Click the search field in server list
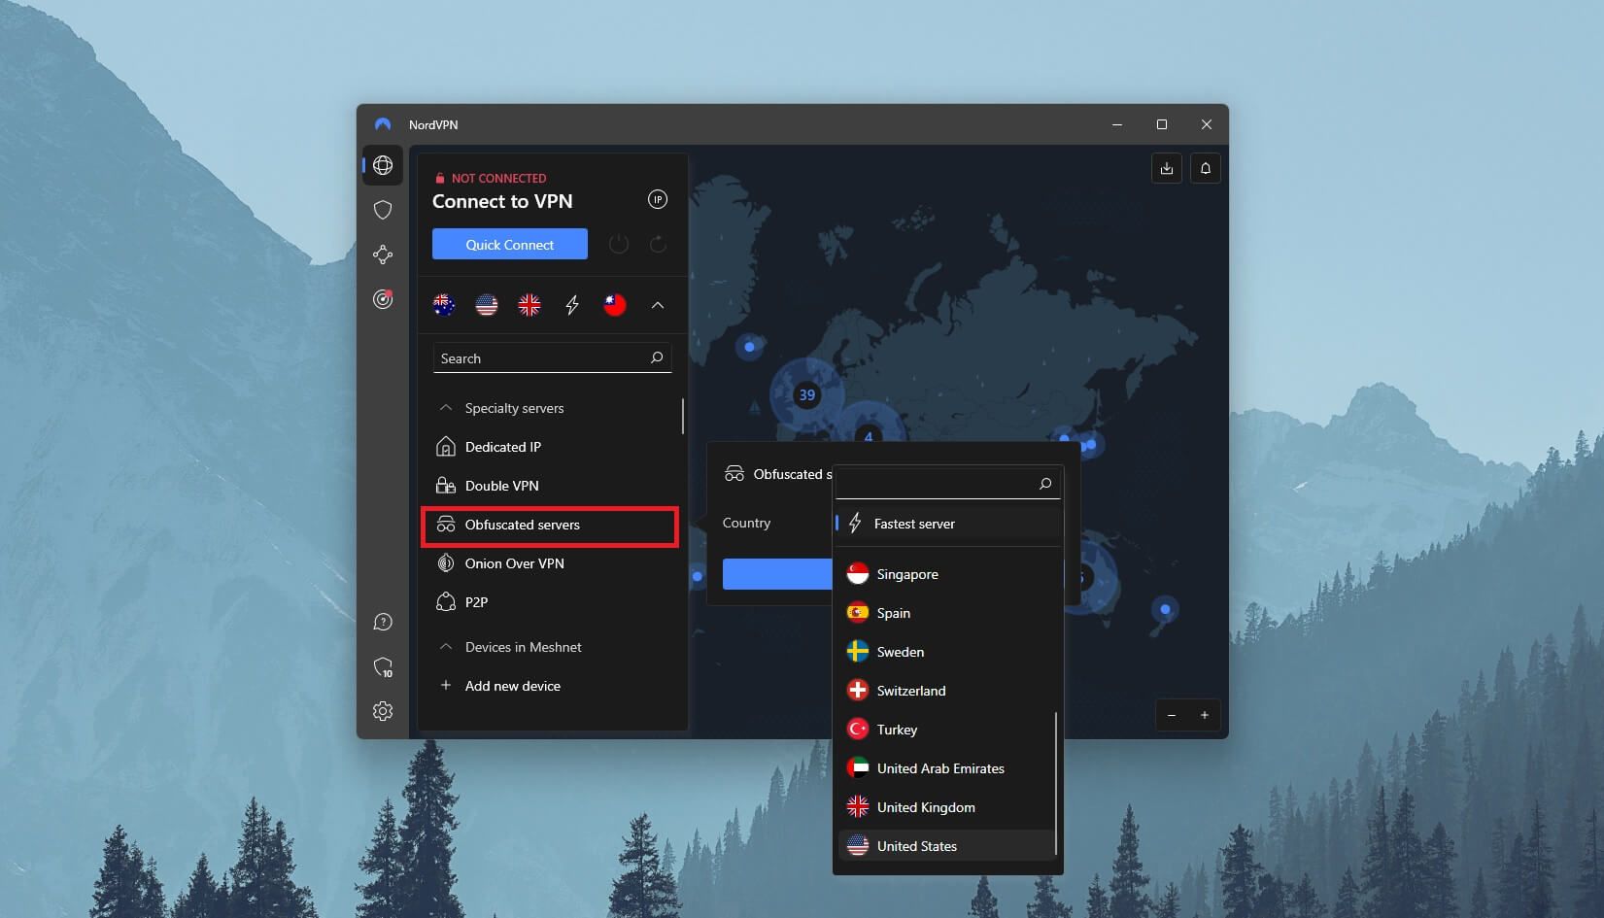Viewport: 1604px width, 918px height. pos(552,358)
